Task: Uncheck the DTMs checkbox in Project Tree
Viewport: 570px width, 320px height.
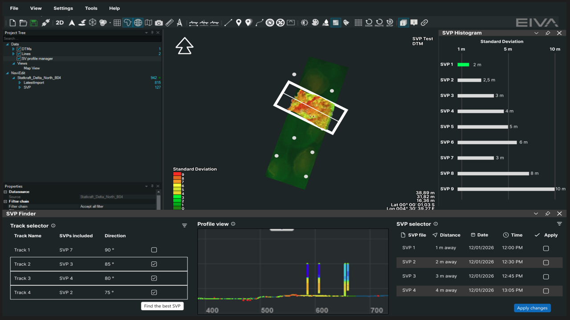Action: (19, 49)
